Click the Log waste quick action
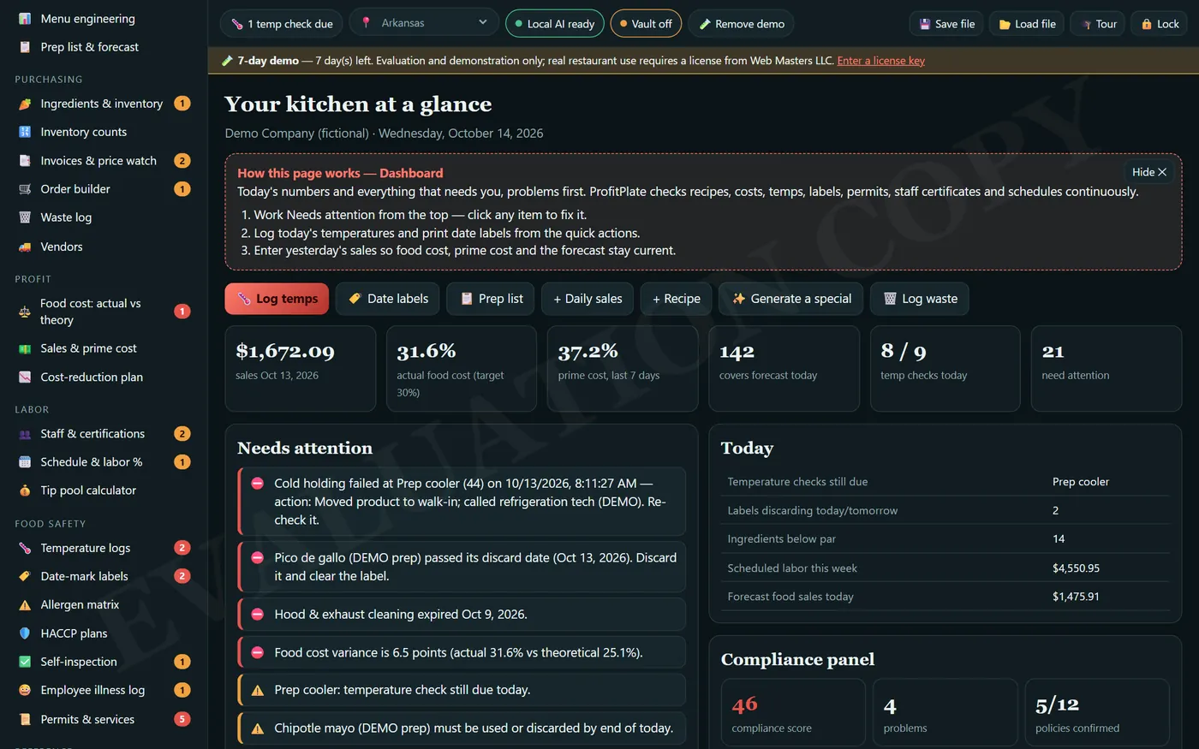Viewport: 1199px width, 749px height. (x=920, y=299)
